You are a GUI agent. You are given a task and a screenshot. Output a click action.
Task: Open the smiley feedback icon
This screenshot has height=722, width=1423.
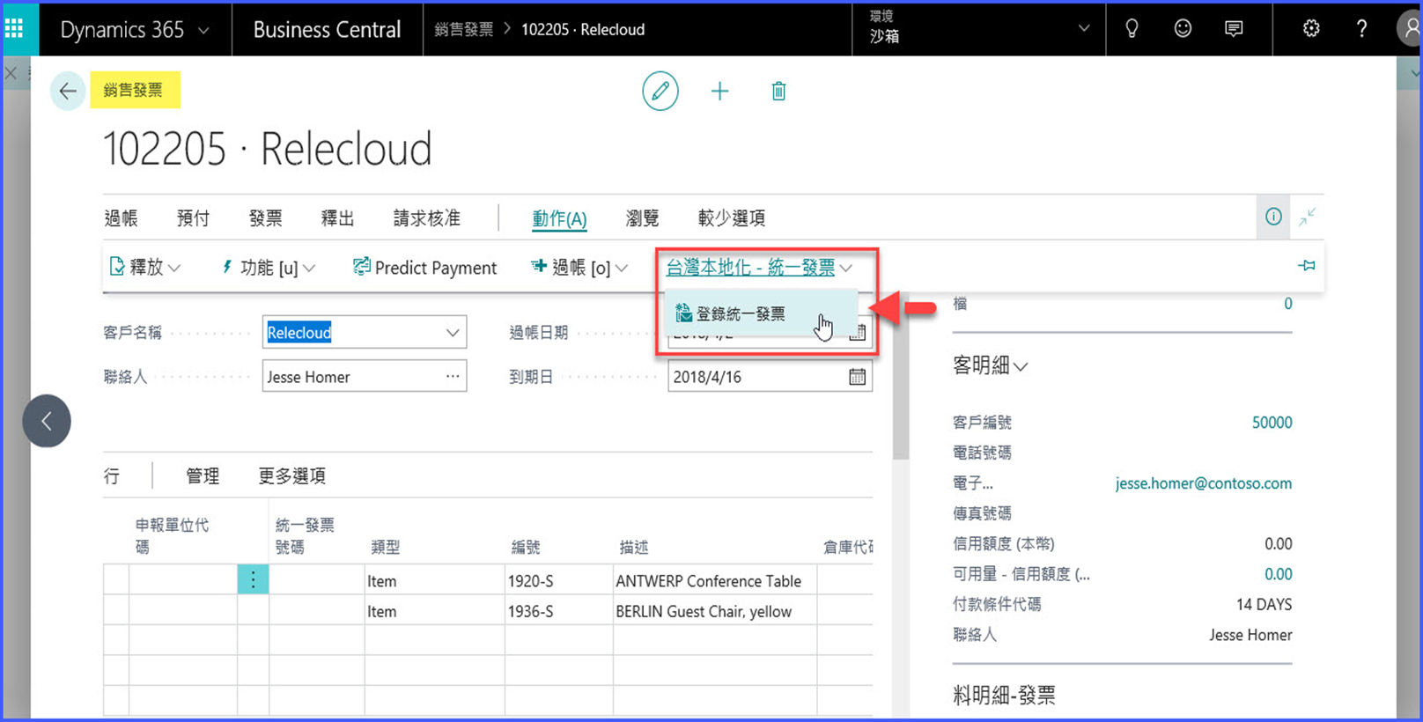pyautogui.click(x=1183, y=29)
